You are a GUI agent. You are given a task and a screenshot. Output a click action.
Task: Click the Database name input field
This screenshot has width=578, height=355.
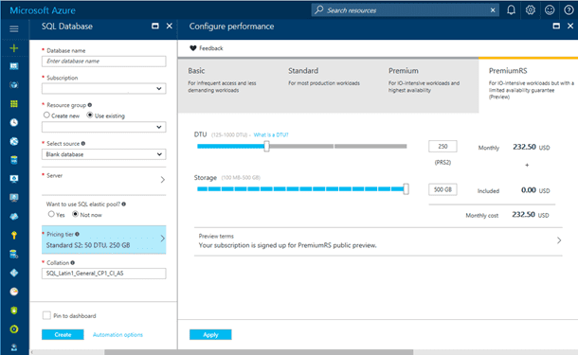pyautogui.click(x=103, y=62)
